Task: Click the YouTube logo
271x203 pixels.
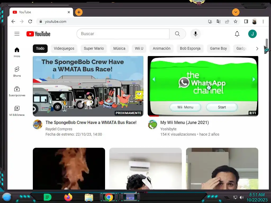Action: tap(38, 34)
